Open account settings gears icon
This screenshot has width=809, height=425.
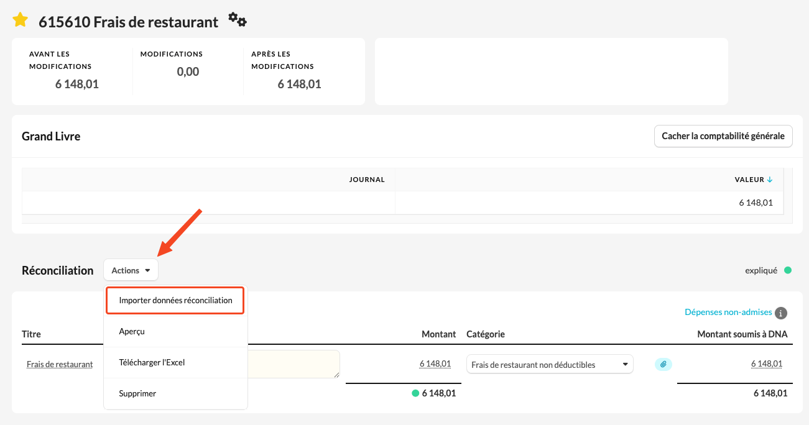click(237, 20)
